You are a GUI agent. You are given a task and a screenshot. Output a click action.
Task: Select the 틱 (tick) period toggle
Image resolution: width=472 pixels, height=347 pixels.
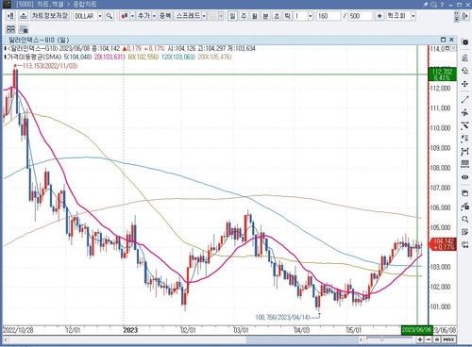pyautogui.click(x=287, y=16)
